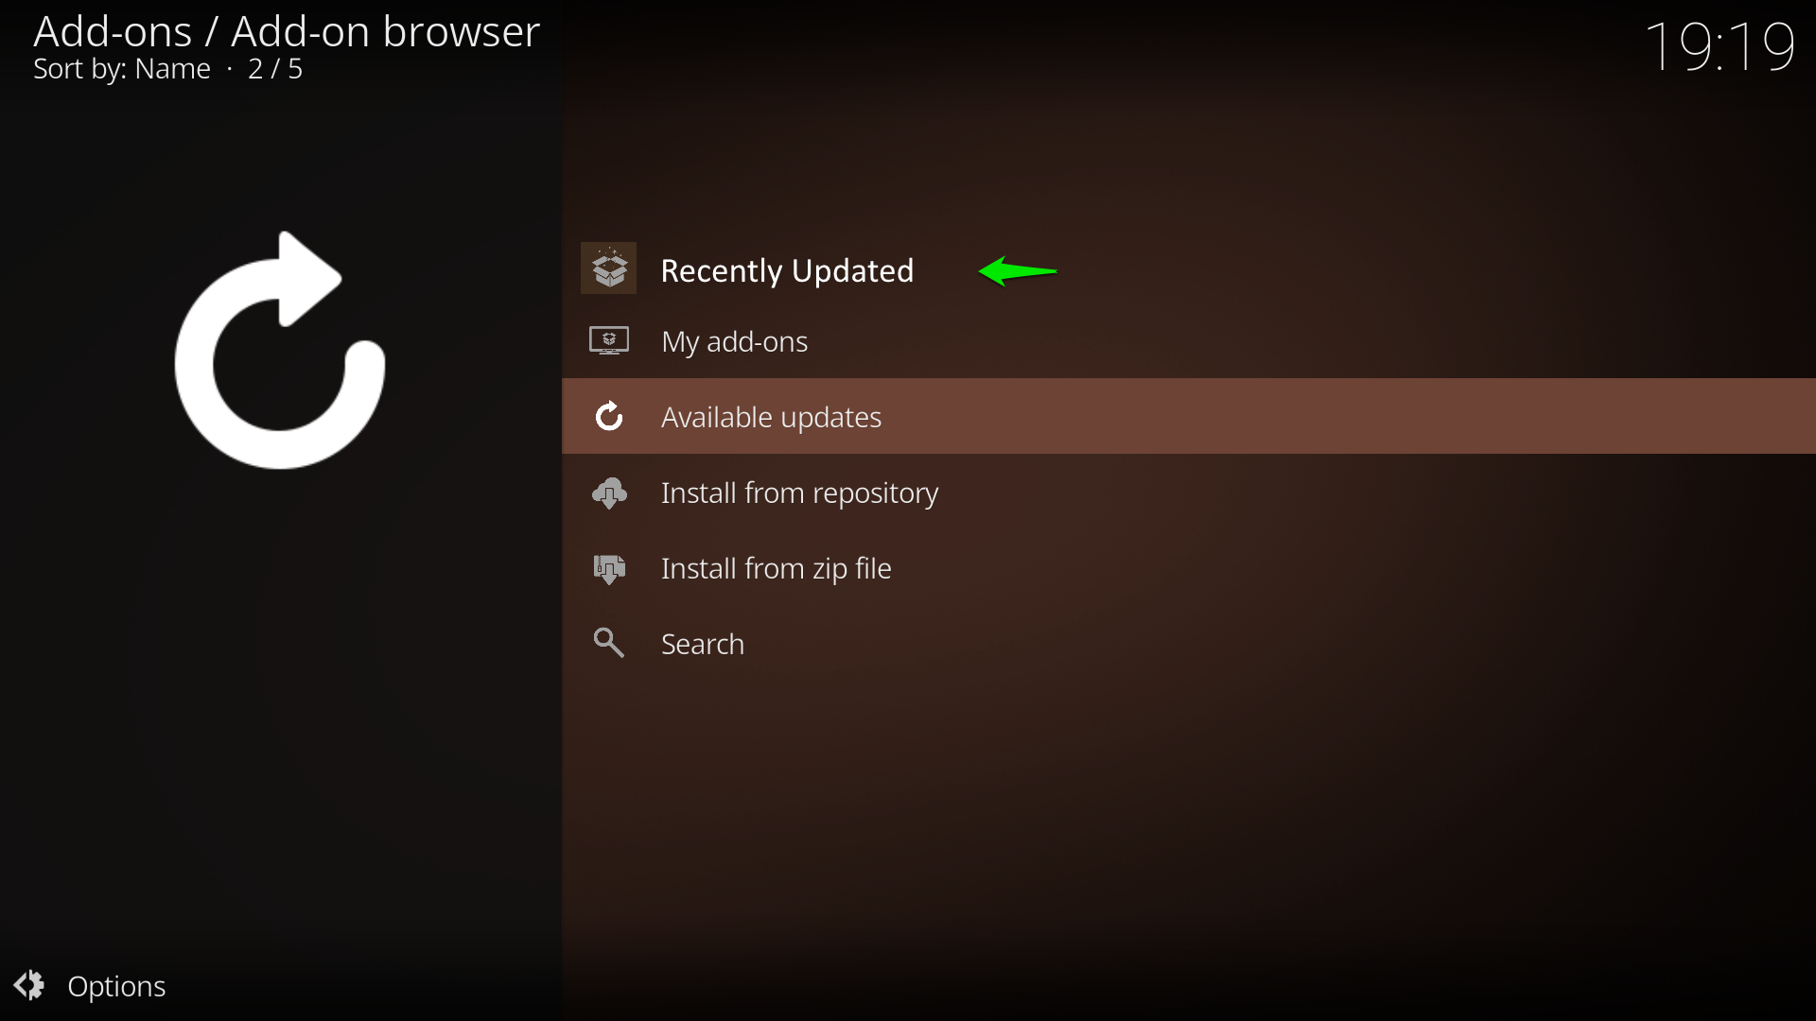Click the Options gear icon
The width and height of the screenshot is (1816, 1021).
pos(29,985)
